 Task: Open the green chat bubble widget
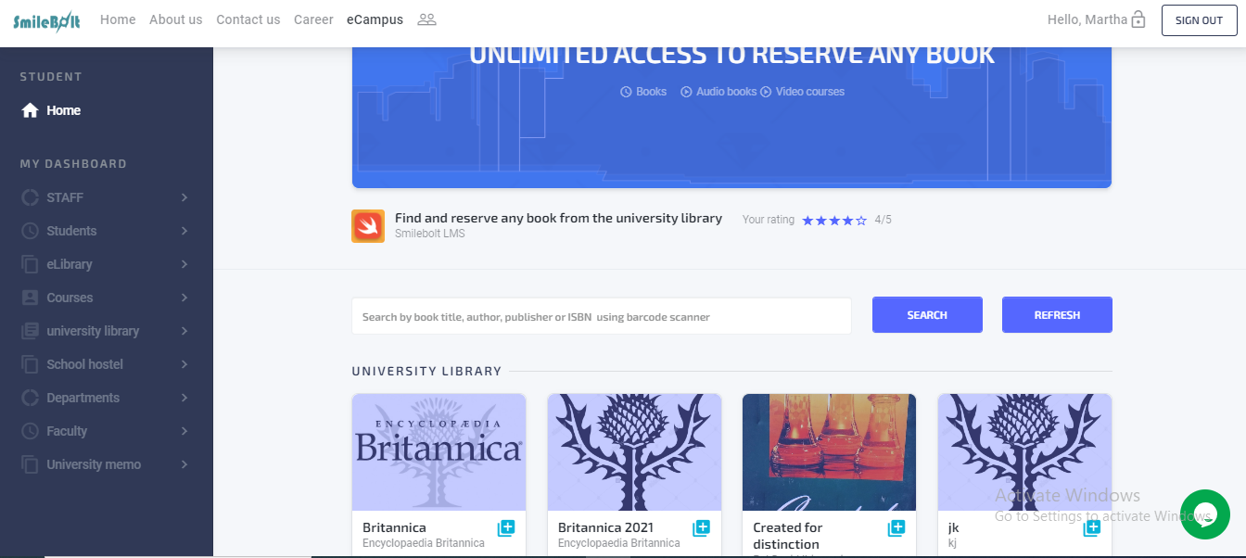click(1204, 514)
